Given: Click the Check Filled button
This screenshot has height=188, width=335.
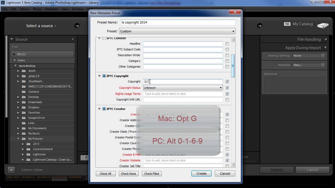Looking at the screenshot, I should pyautogui.click(x=152, y=174).
